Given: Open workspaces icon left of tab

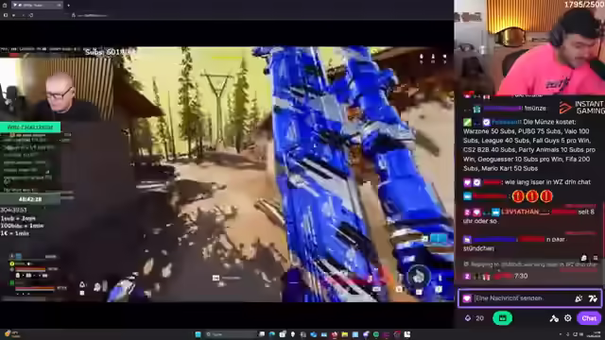Looking at the screenshot, I should pos(5,6).
